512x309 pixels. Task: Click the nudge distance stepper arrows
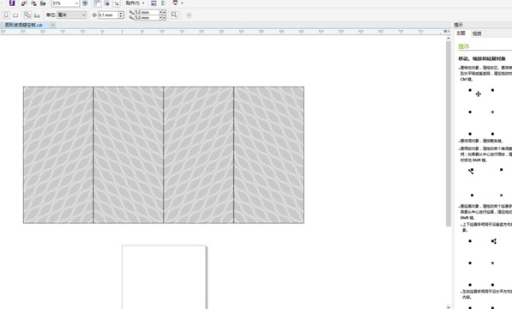click(121, 15)
